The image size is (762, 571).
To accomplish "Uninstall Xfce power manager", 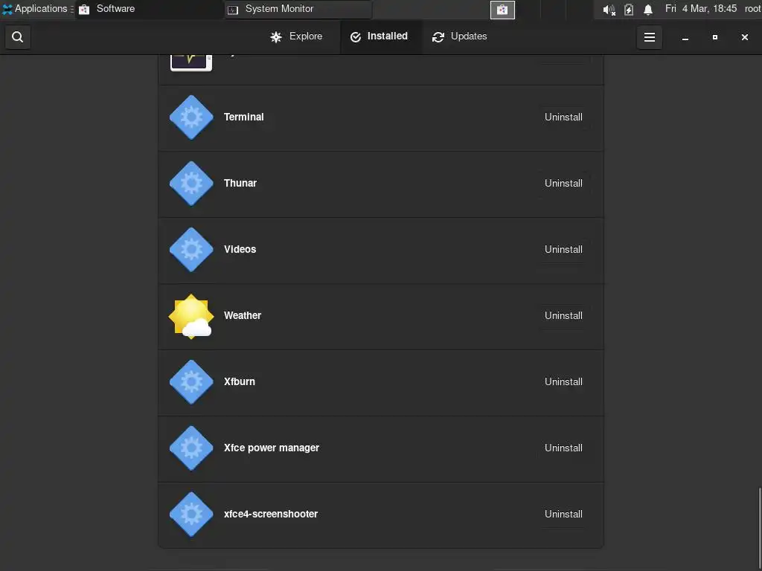I will pos(563,448).
